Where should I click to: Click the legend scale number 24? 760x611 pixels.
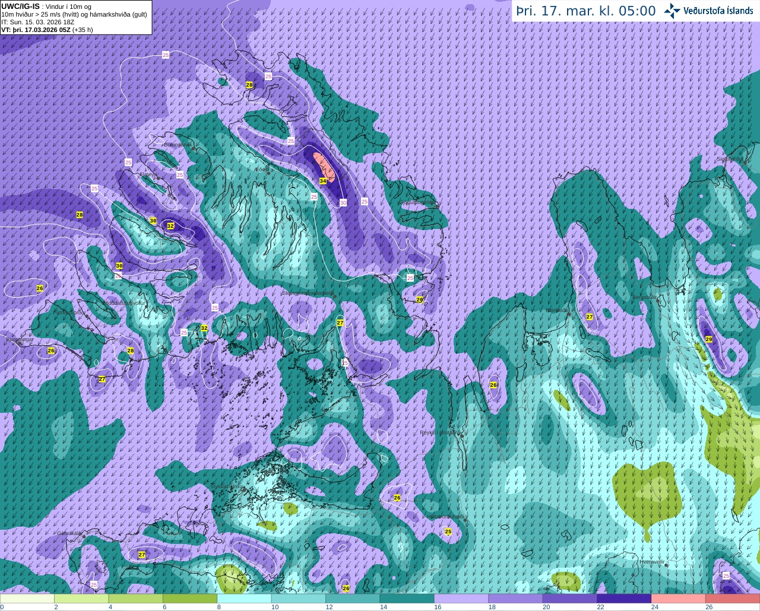(654, 607)
